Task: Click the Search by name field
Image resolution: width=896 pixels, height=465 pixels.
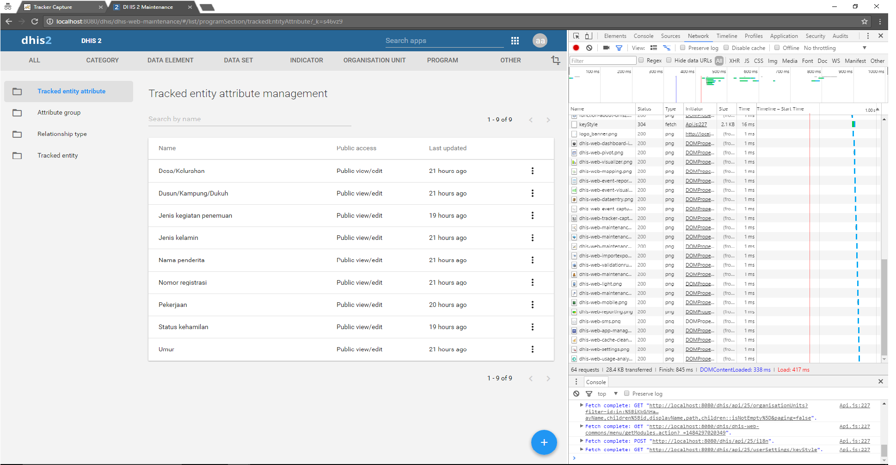Action: pos(249,119)
